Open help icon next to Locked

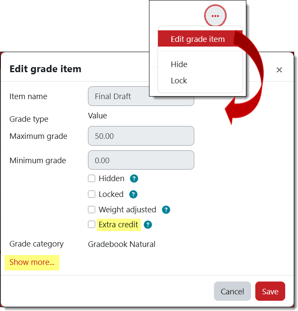pos(133,194)
